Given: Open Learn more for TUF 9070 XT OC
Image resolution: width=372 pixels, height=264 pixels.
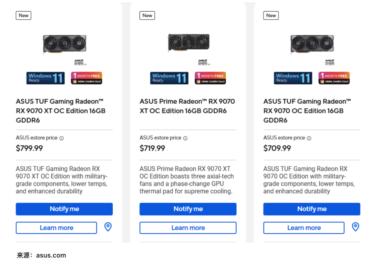Looking at the screenshot, I should point(56,228).
